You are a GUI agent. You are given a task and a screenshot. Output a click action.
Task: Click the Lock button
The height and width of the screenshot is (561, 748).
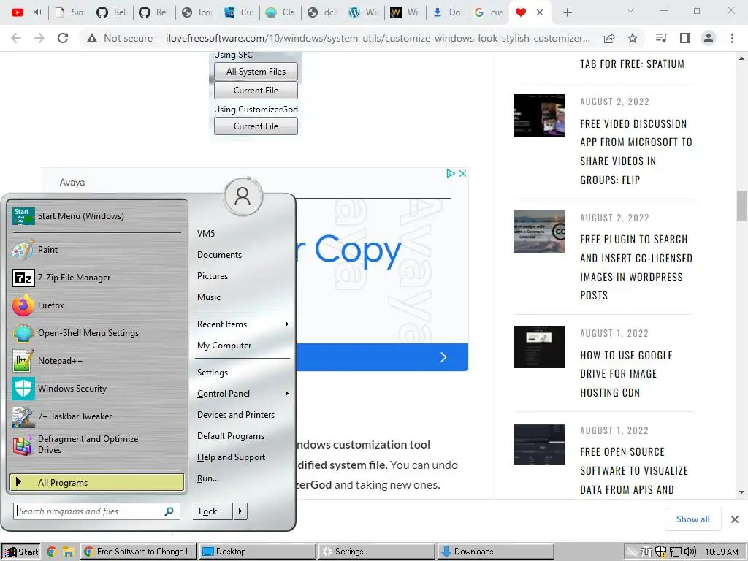pos(213,511)
